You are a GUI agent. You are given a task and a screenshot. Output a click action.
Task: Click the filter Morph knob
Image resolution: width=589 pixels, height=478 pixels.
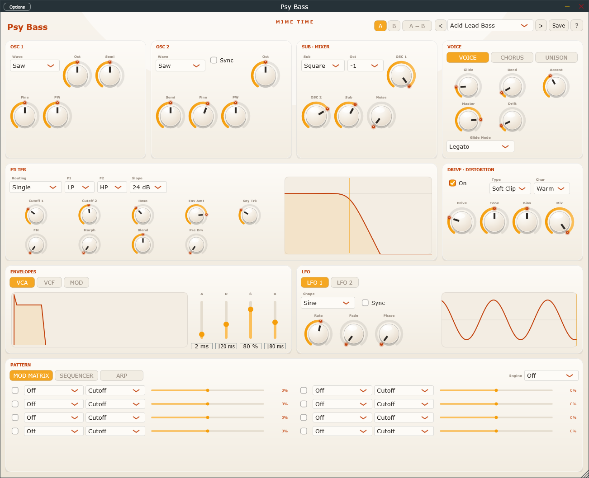tap(90, 244)
